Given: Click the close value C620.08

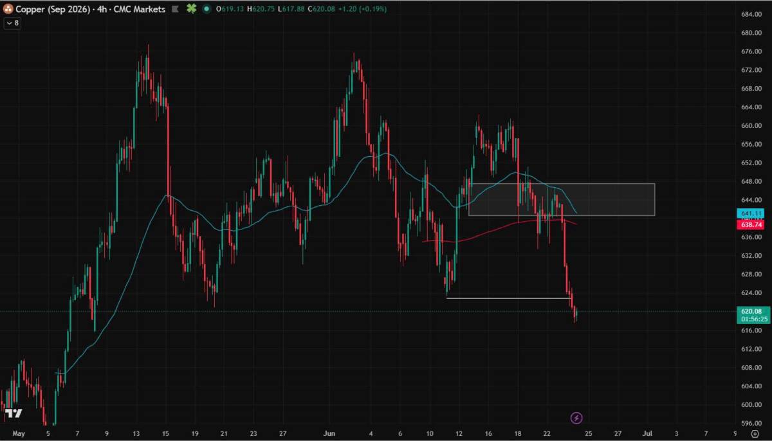Looking at the screenshot, I should 321,10.
